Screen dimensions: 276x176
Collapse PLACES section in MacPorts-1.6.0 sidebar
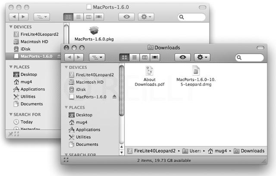[11, 67]
